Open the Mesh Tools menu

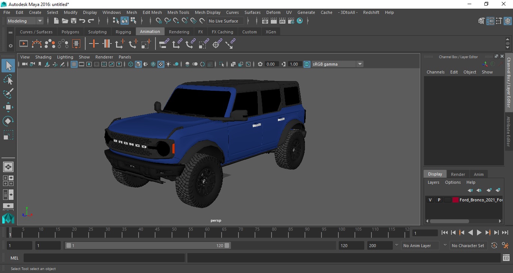tap(178, 12)
